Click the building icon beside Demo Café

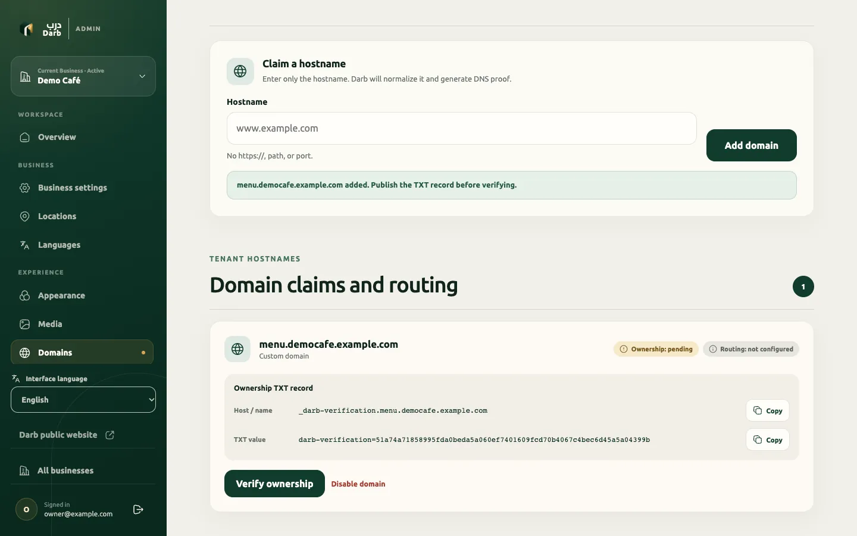coord(25,76)
